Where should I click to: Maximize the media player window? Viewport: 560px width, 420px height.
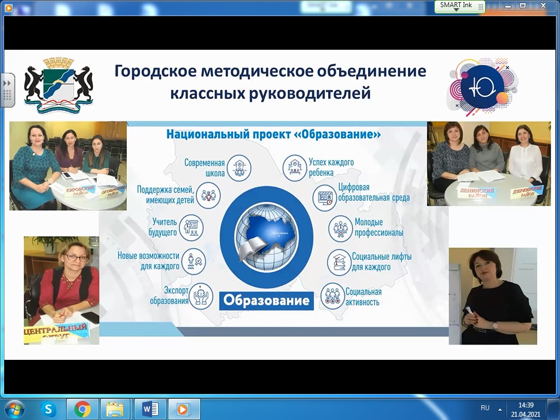click(x=523, y=7)
